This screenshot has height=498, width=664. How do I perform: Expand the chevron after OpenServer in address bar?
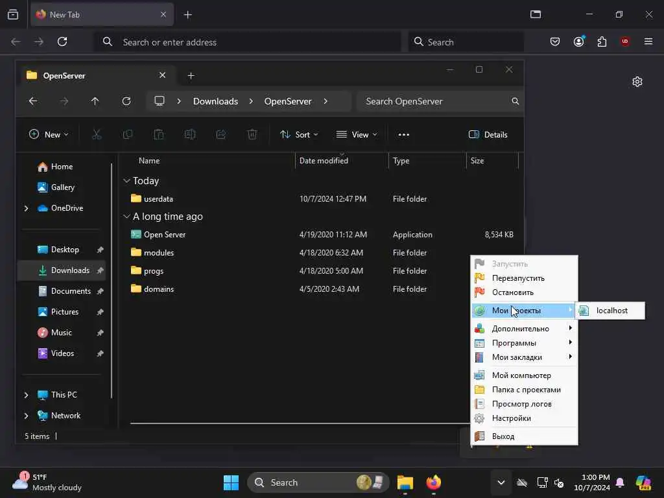(x=326, y=101)
